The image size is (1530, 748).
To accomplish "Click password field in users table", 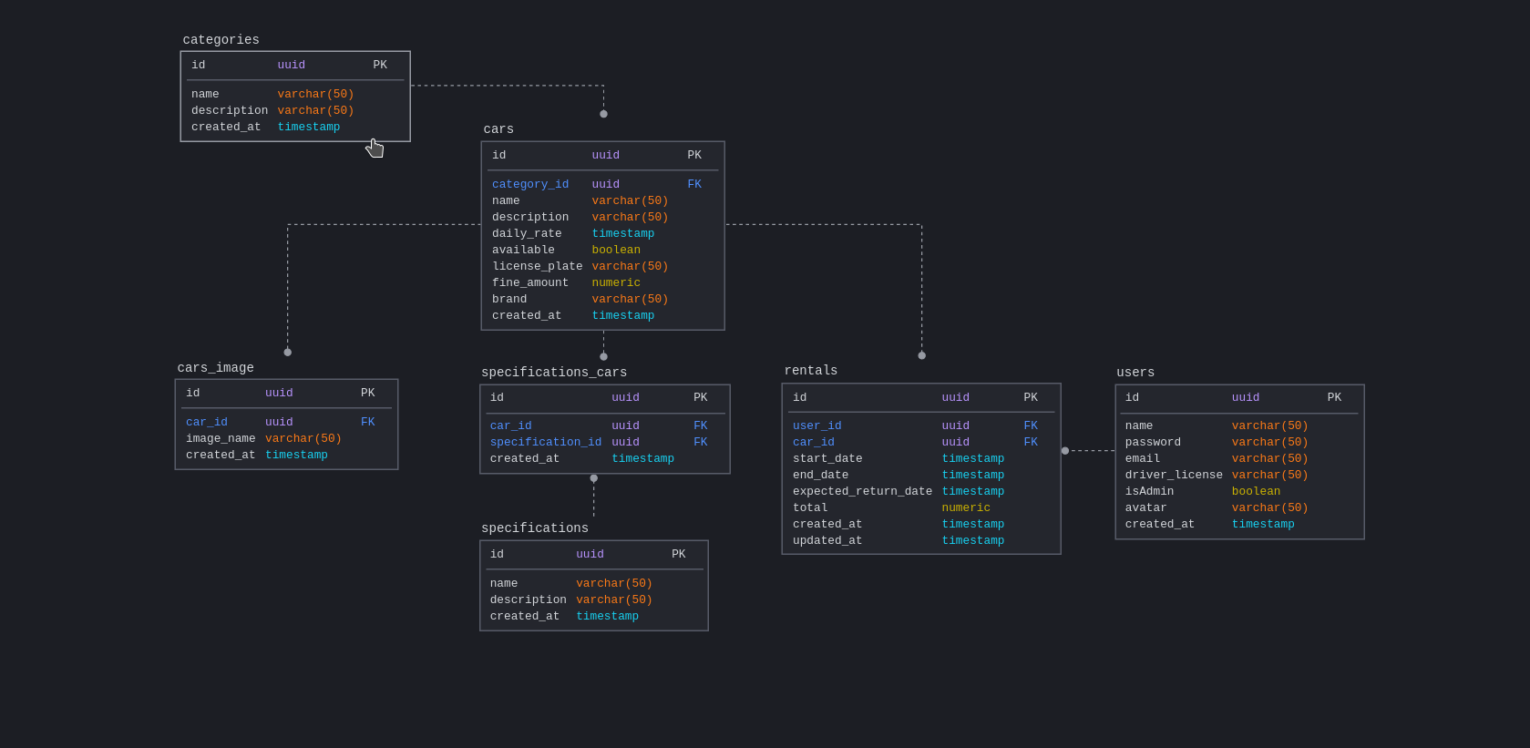I will tap(1153, 442).
